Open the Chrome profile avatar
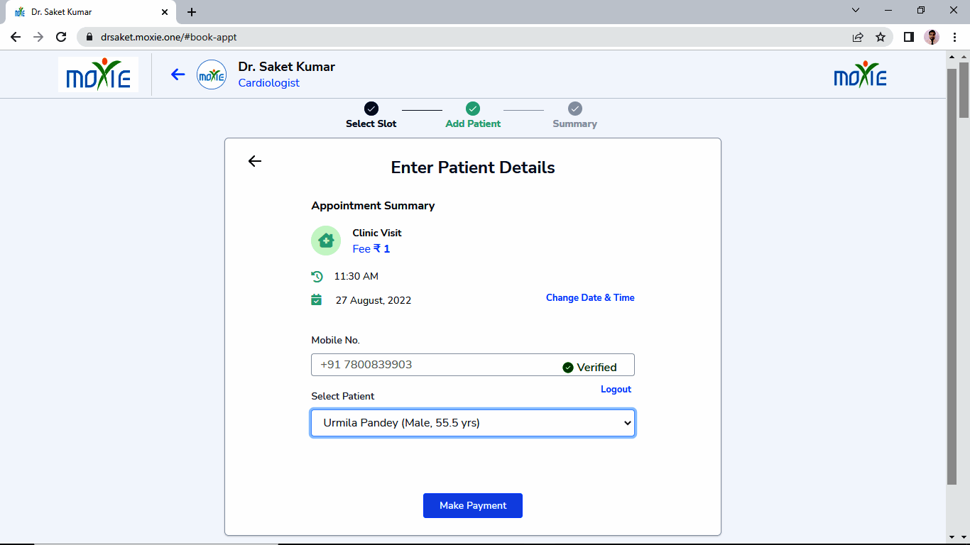The height and width of the screenshot is (545, 970). pyautogui.click(x=932, y=37)
